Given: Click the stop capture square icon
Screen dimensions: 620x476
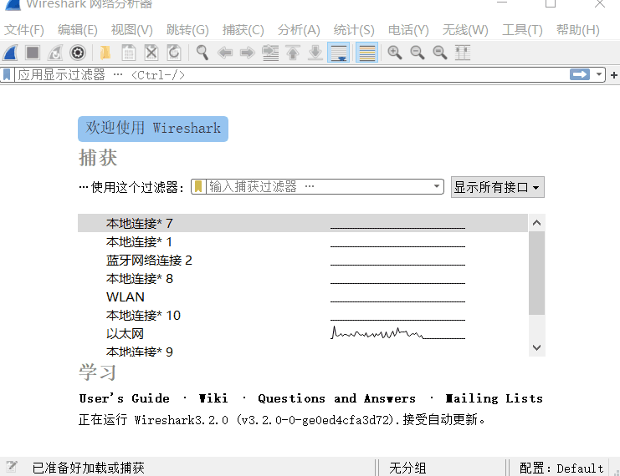Looking at the screenshot, I should pyautogui.click(x=33, y=53).
